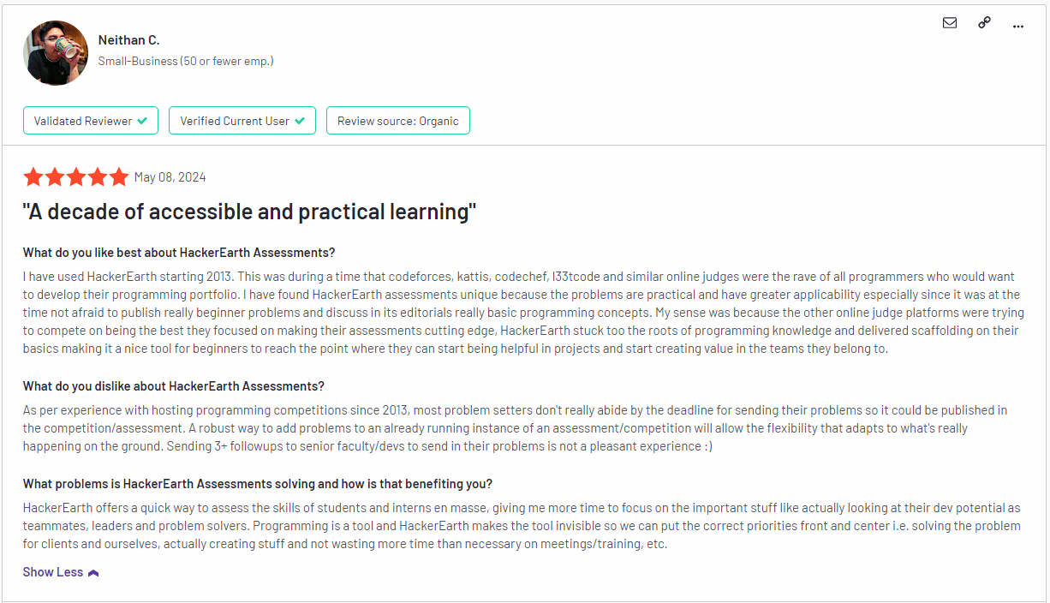The image size is (1050, 603).
Task: Collapse the review using the Show Less chevron
Action: click(x=94, y=571)
